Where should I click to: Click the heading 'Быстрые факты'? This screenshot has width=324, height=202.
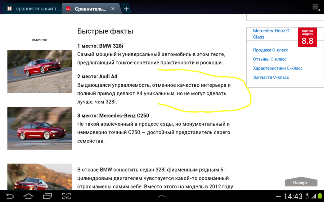click(105, 31)
